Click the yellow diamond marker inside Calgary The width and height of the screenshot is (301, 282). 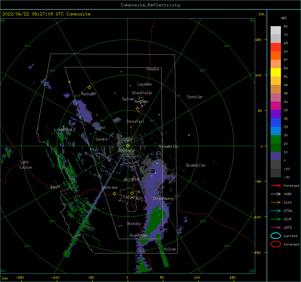point(132,193)
